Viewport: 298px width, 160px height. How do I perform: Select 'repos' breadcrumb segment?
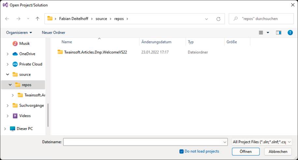[x=119, y=19]
